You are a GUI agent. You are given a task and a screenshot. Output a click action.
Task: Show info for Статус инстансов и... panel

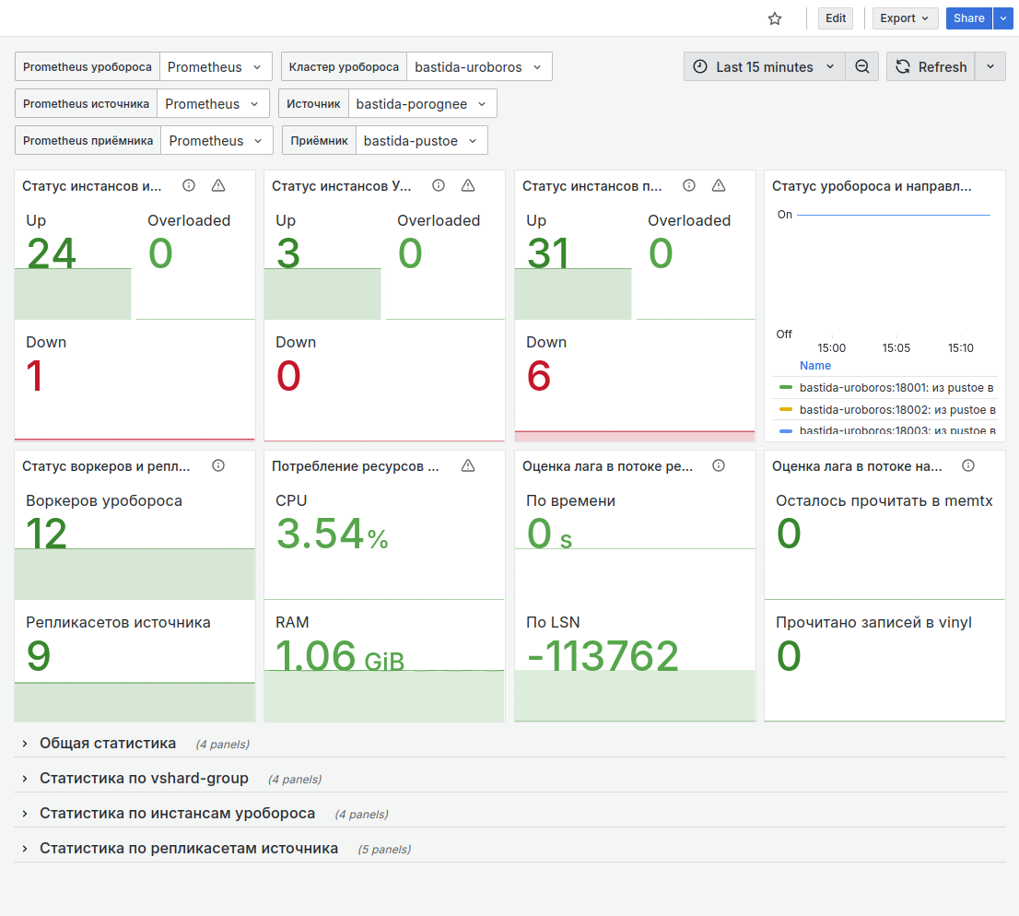[189, 186]
